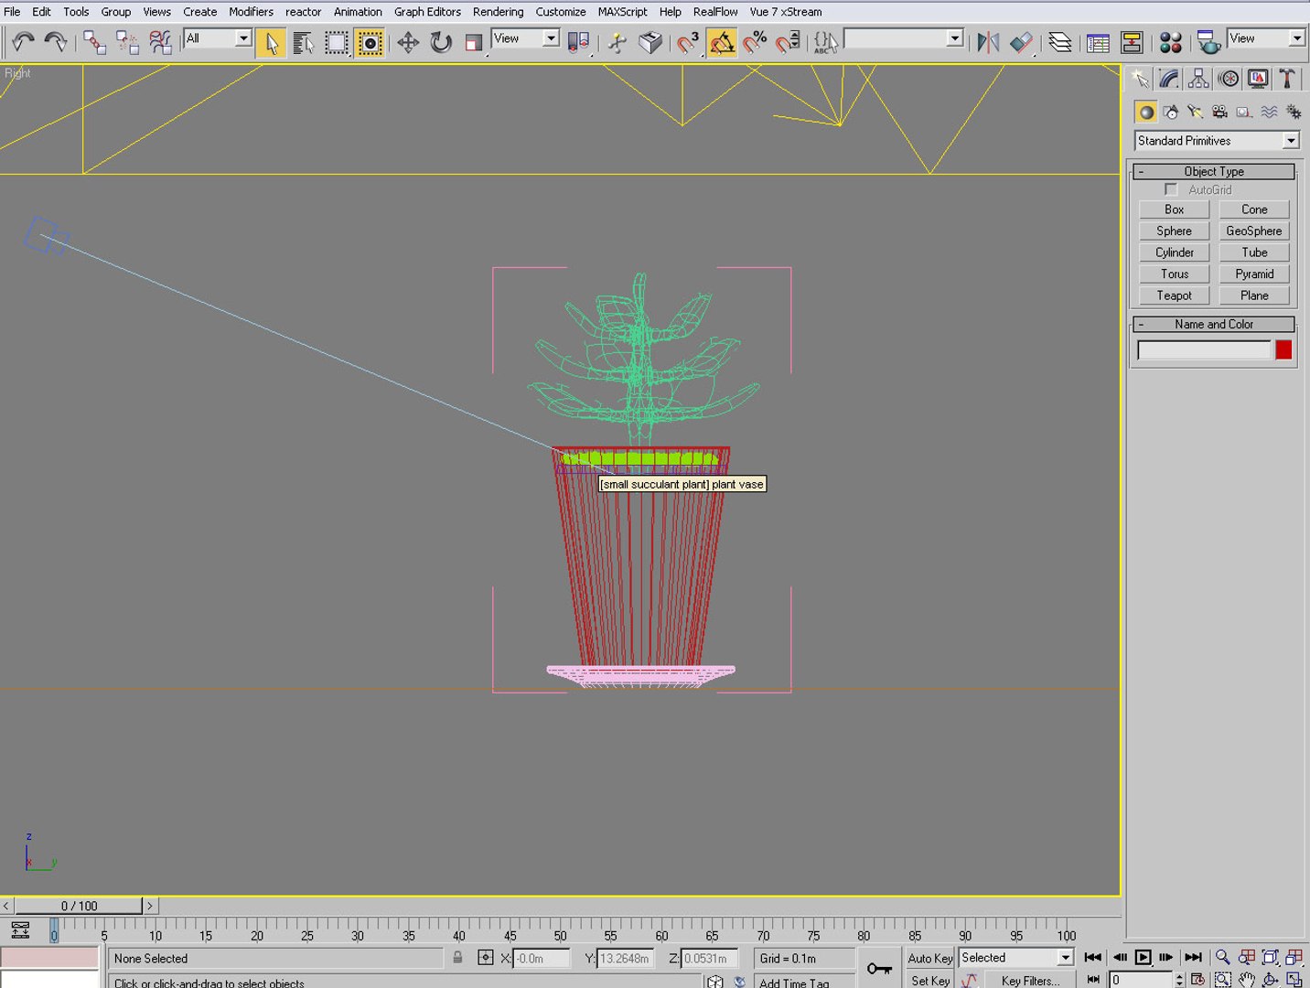
Task: Enable the AutoGrid checkbox
Action: click(x=1170, y=189)
